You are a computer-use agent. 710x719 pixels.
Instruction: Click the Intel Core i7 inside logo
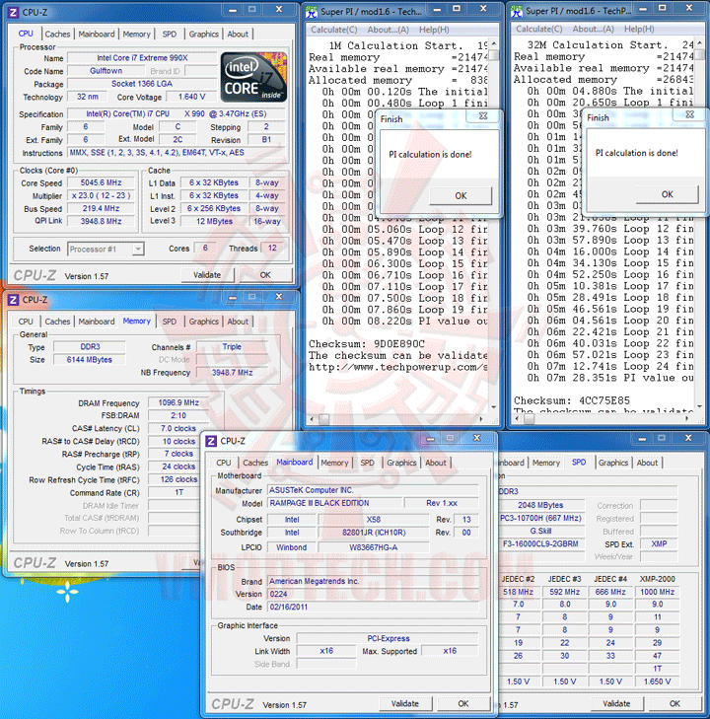[x=253, y=77]
